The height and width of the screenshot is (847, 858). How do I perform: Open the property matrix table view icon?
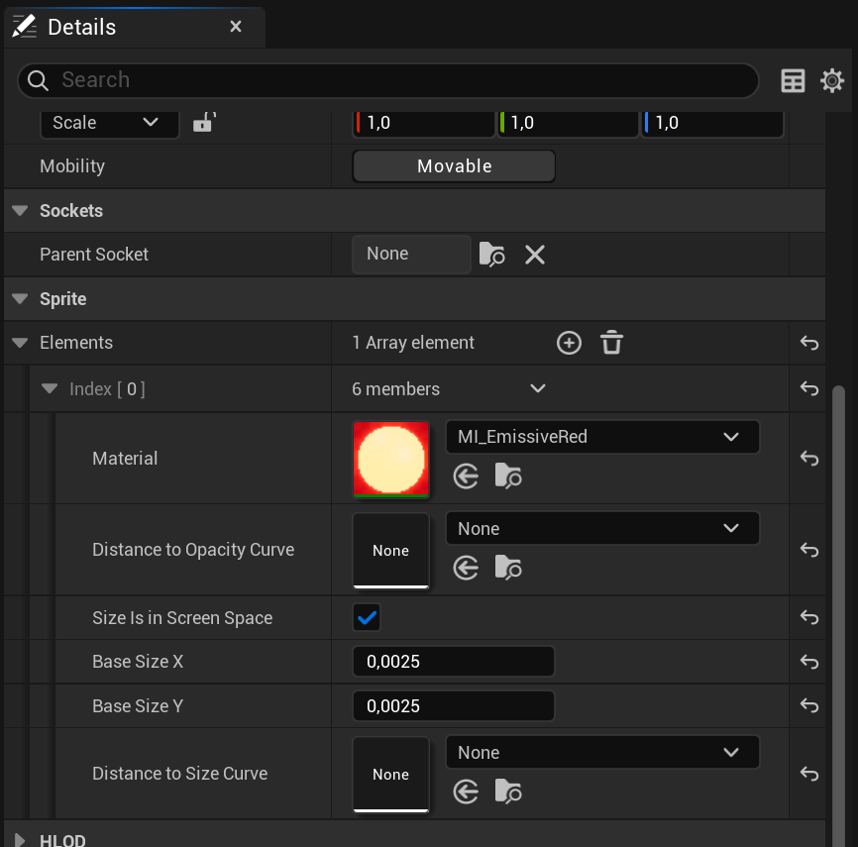(793, 81)
